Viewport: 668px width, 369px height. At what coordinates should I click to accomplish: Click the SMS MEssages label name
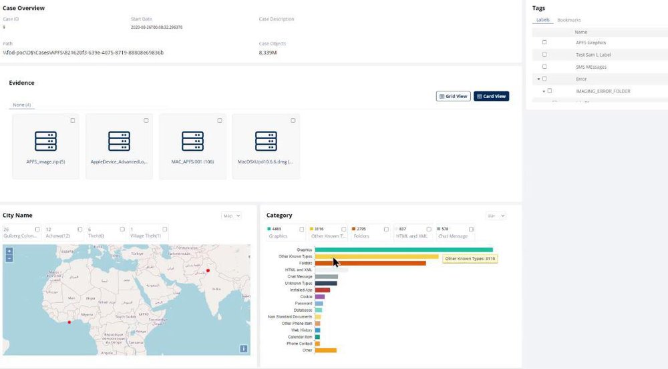[x=591, y=67]
